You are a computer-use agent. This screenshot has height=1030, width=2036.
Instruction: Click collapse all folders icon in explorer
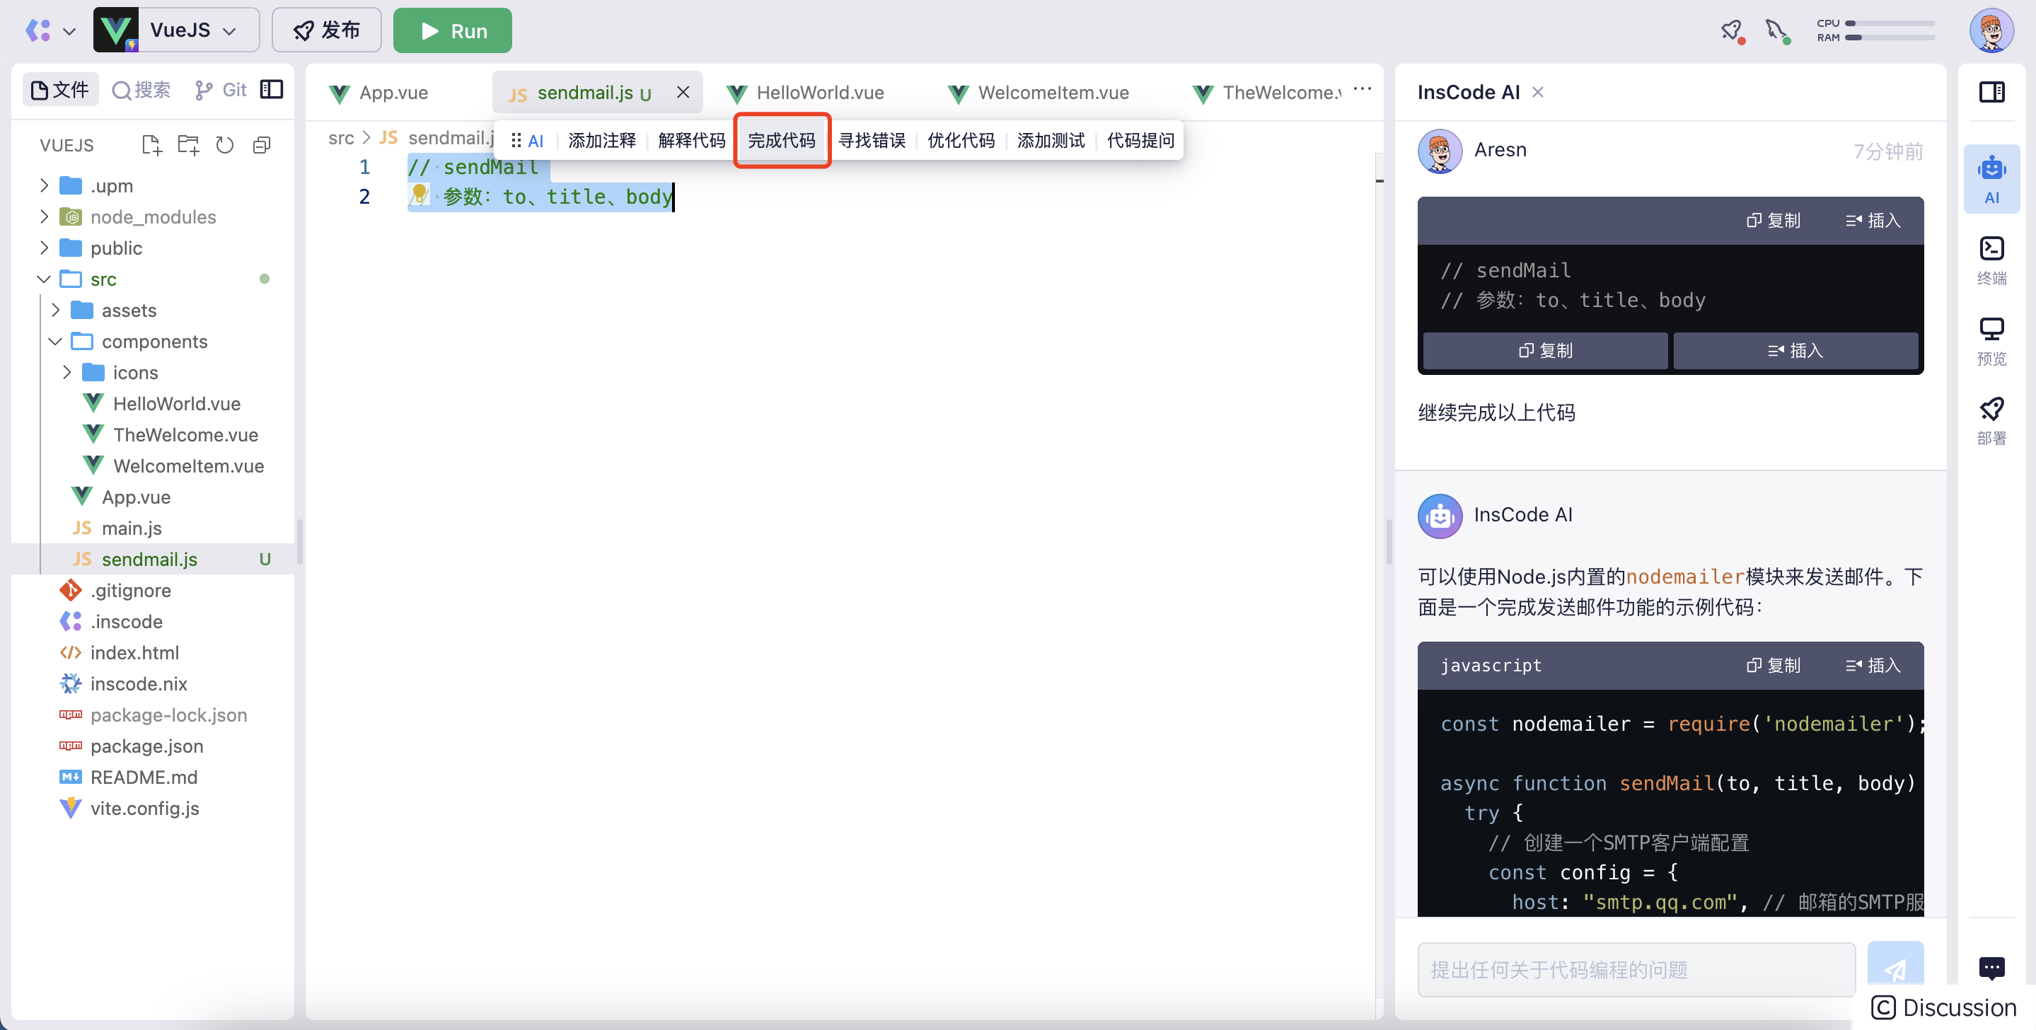point(262,144)
